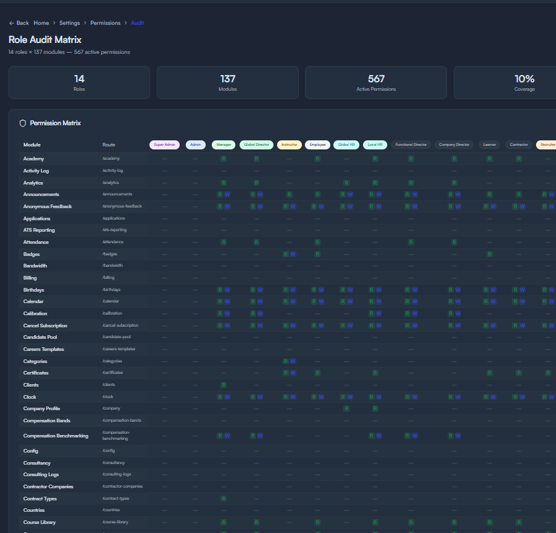Click the W badge in Badges row
This screenshot has height=533, width=556.
(293, 254)
